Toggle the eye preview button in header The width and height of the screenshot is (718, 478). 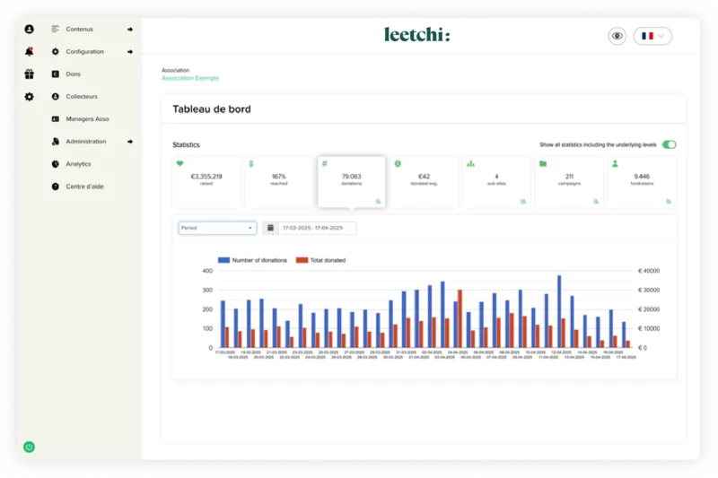coord(617,36)
